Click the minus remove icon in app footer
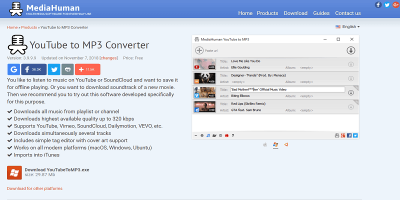400x200 pixels. click(196, 135)
